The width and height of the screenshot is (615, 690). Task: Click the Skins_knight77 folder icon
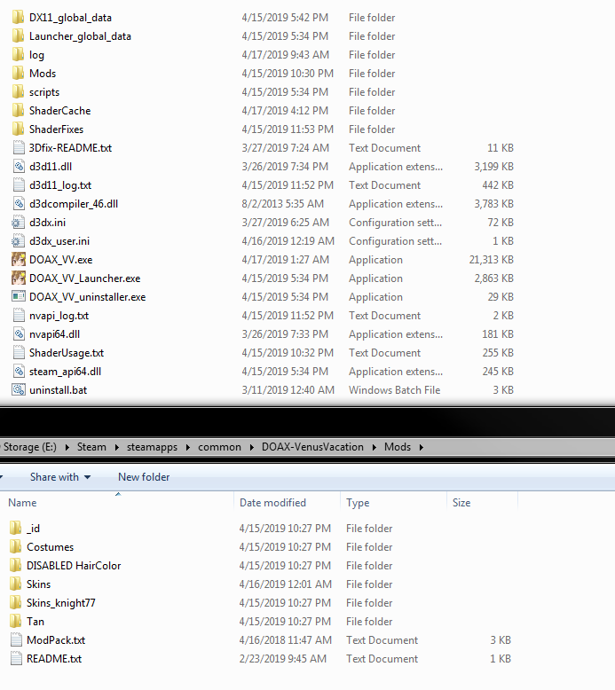[x=15, y=602]
